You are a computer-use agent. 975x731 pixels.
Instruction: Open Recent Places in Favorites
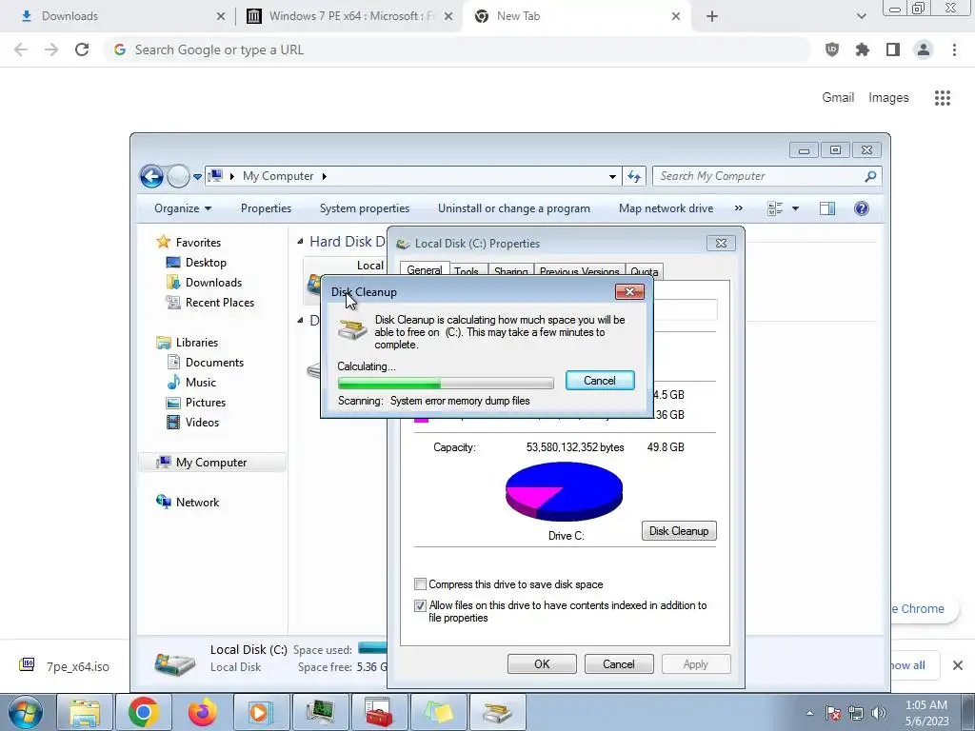coord(220,302)
